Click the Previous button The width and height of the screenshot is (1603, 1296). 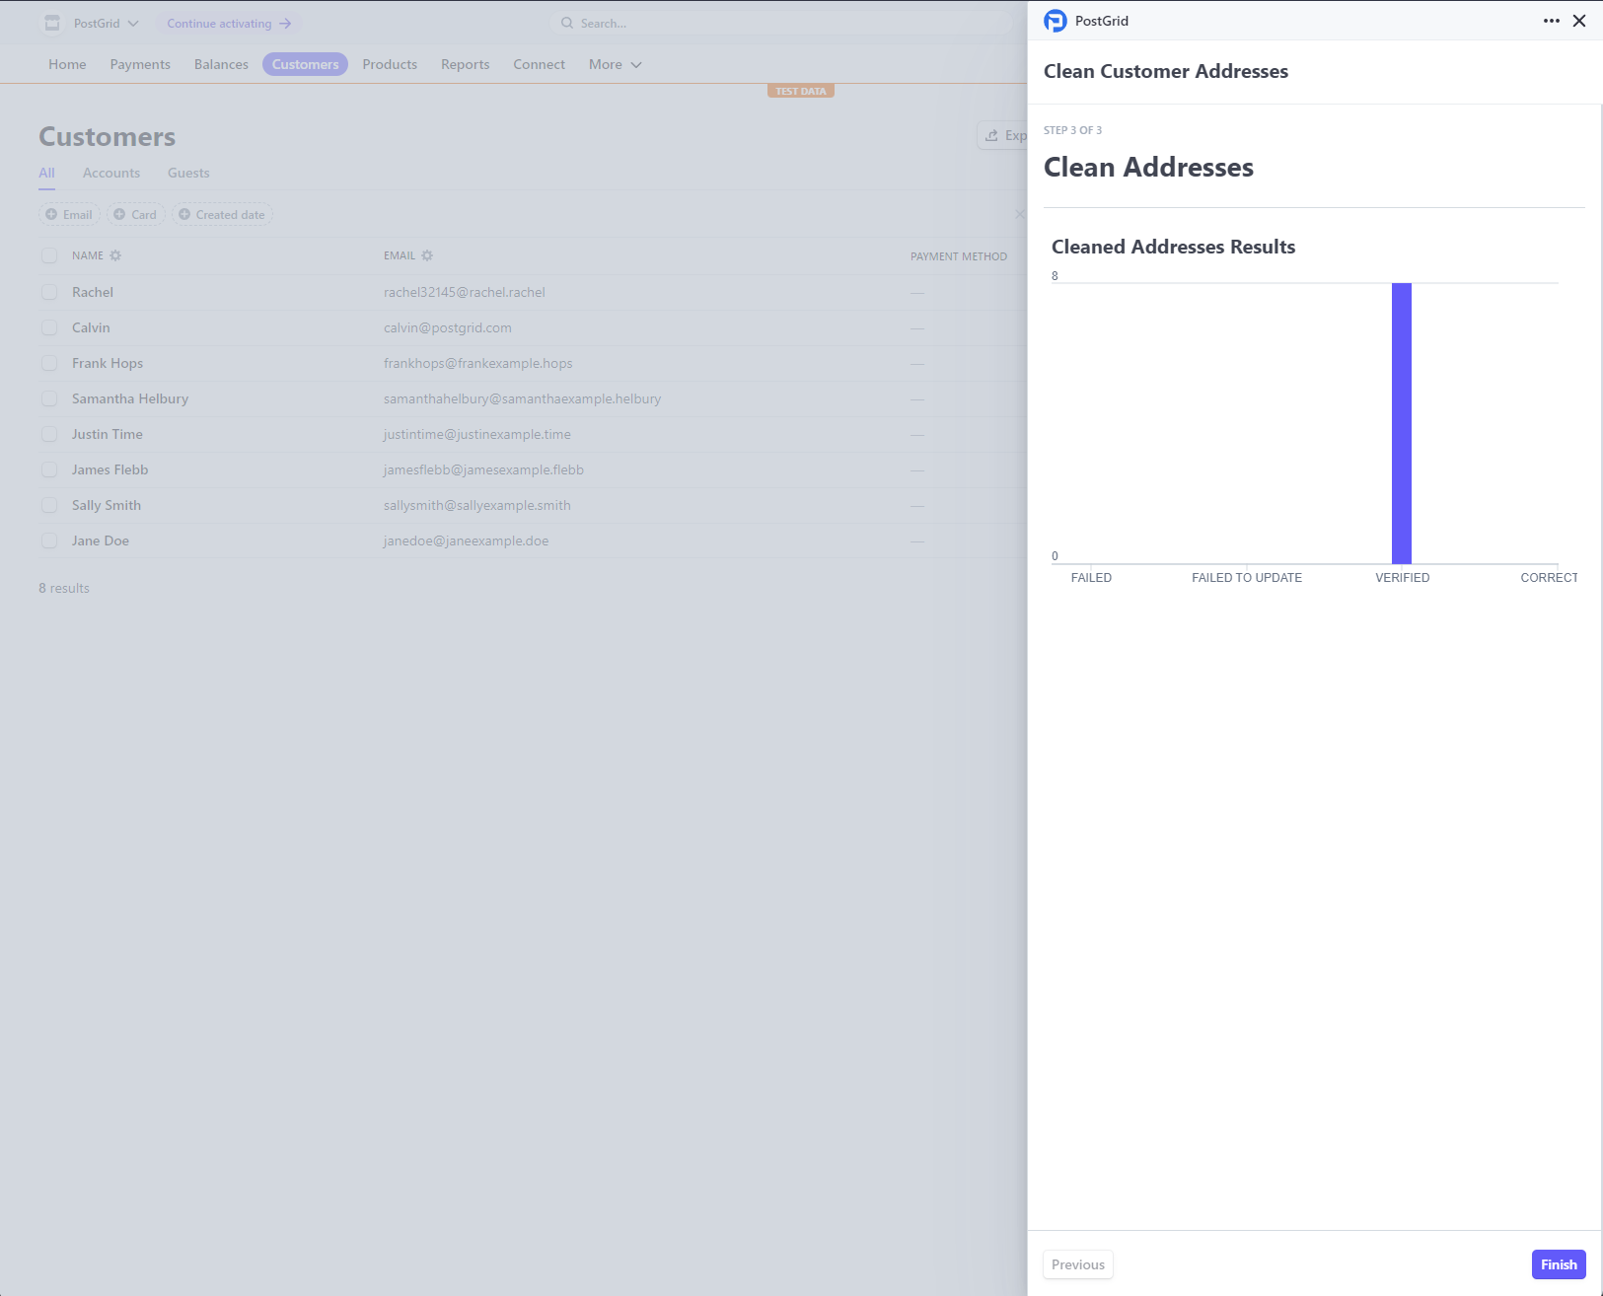[1078, 1263]
